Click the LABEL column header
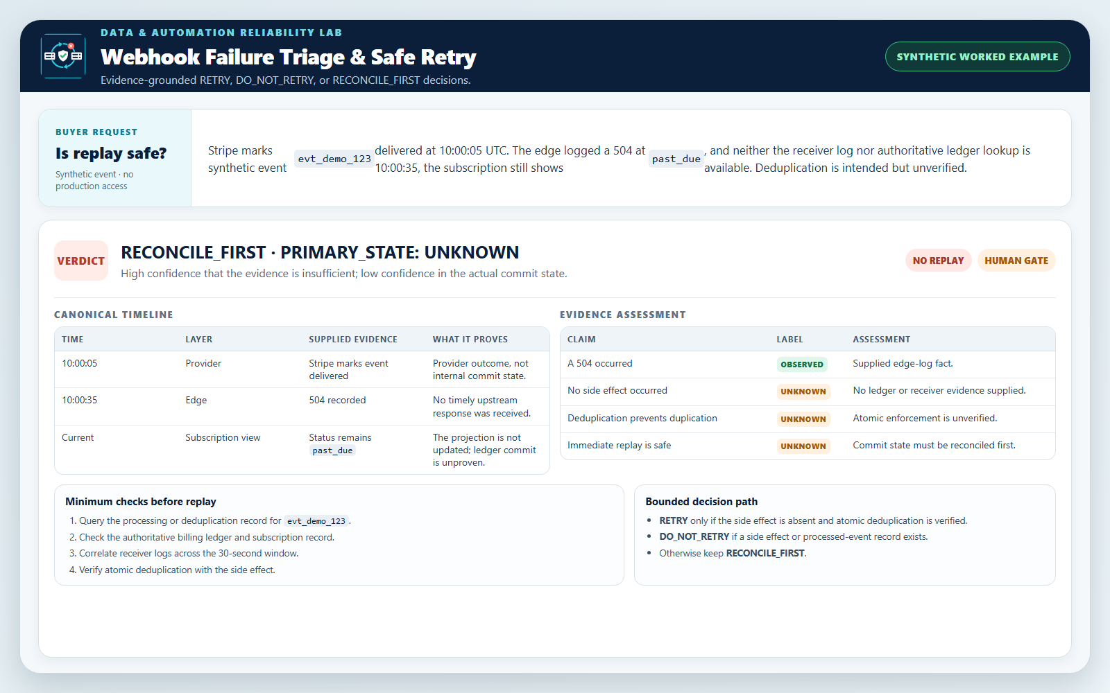 789,340
